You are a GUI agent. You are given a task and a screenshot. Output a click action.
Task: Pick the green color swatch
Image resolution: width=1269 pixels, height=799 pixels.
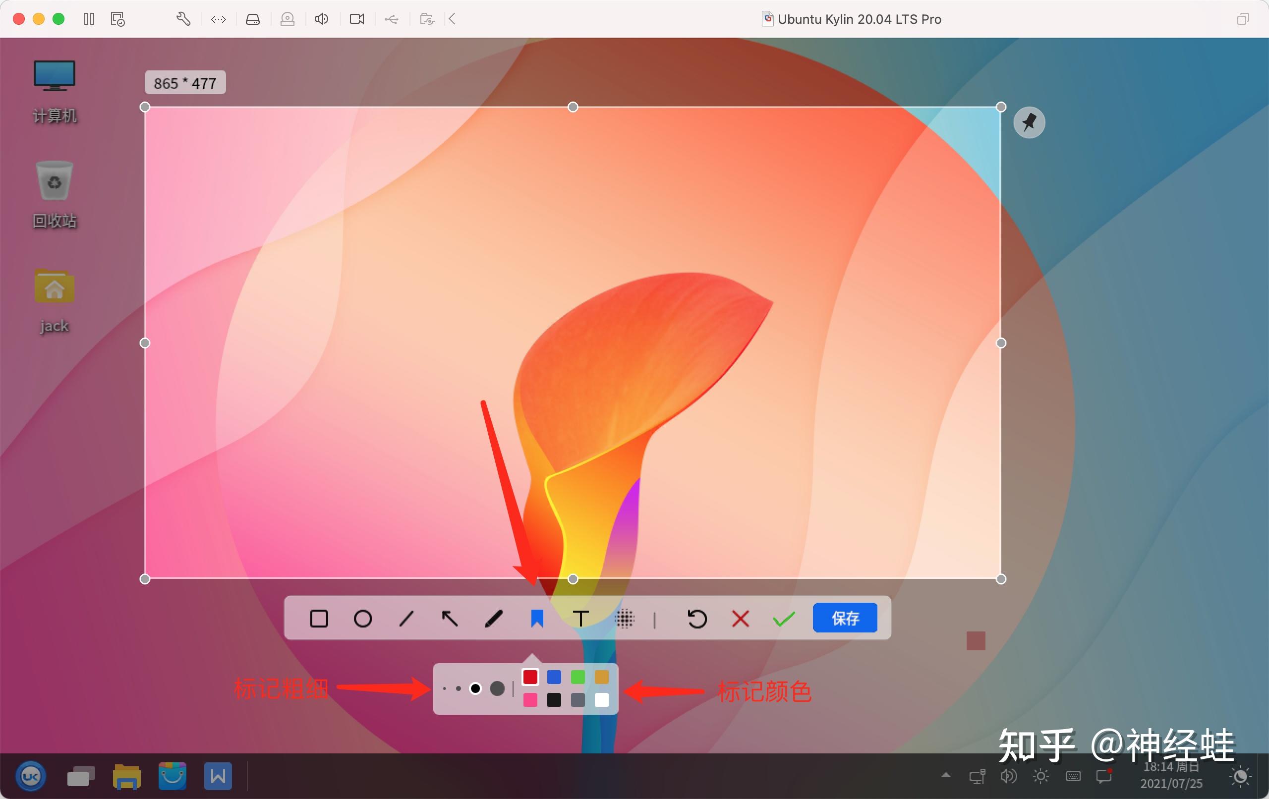coord(577,677)
